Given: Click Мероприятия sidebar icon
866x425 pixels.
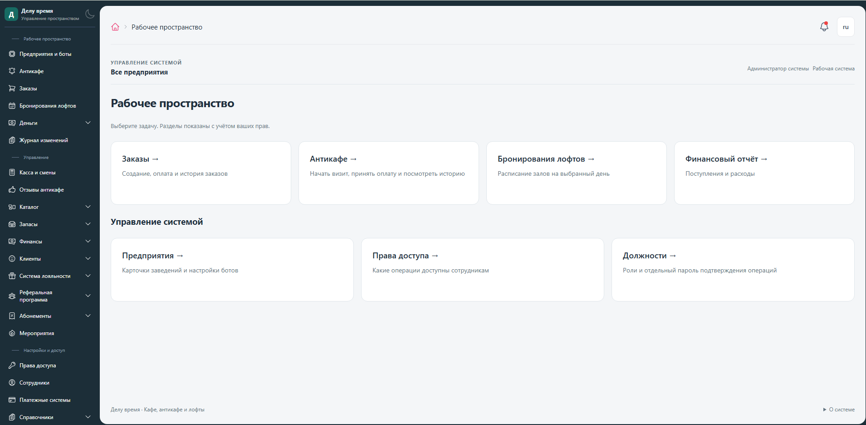Looking at the screenshot, I should pos(12,333).
